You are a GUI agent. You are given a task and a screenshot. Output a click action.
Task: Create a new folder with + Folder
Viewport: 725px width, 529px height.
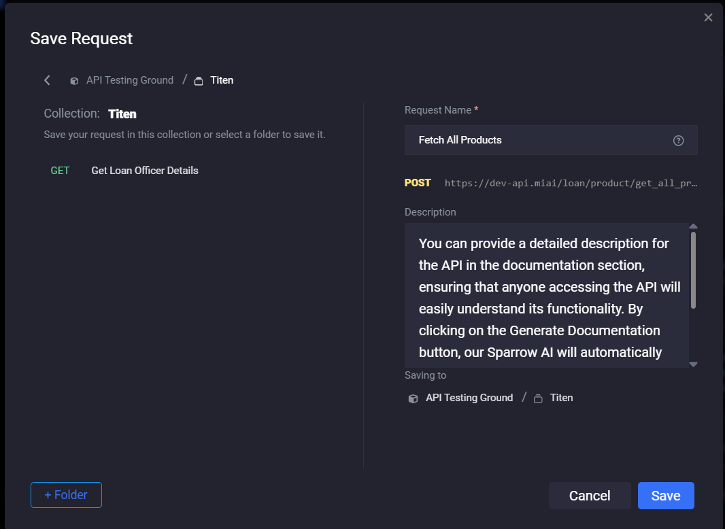click(x=66, y=495)
